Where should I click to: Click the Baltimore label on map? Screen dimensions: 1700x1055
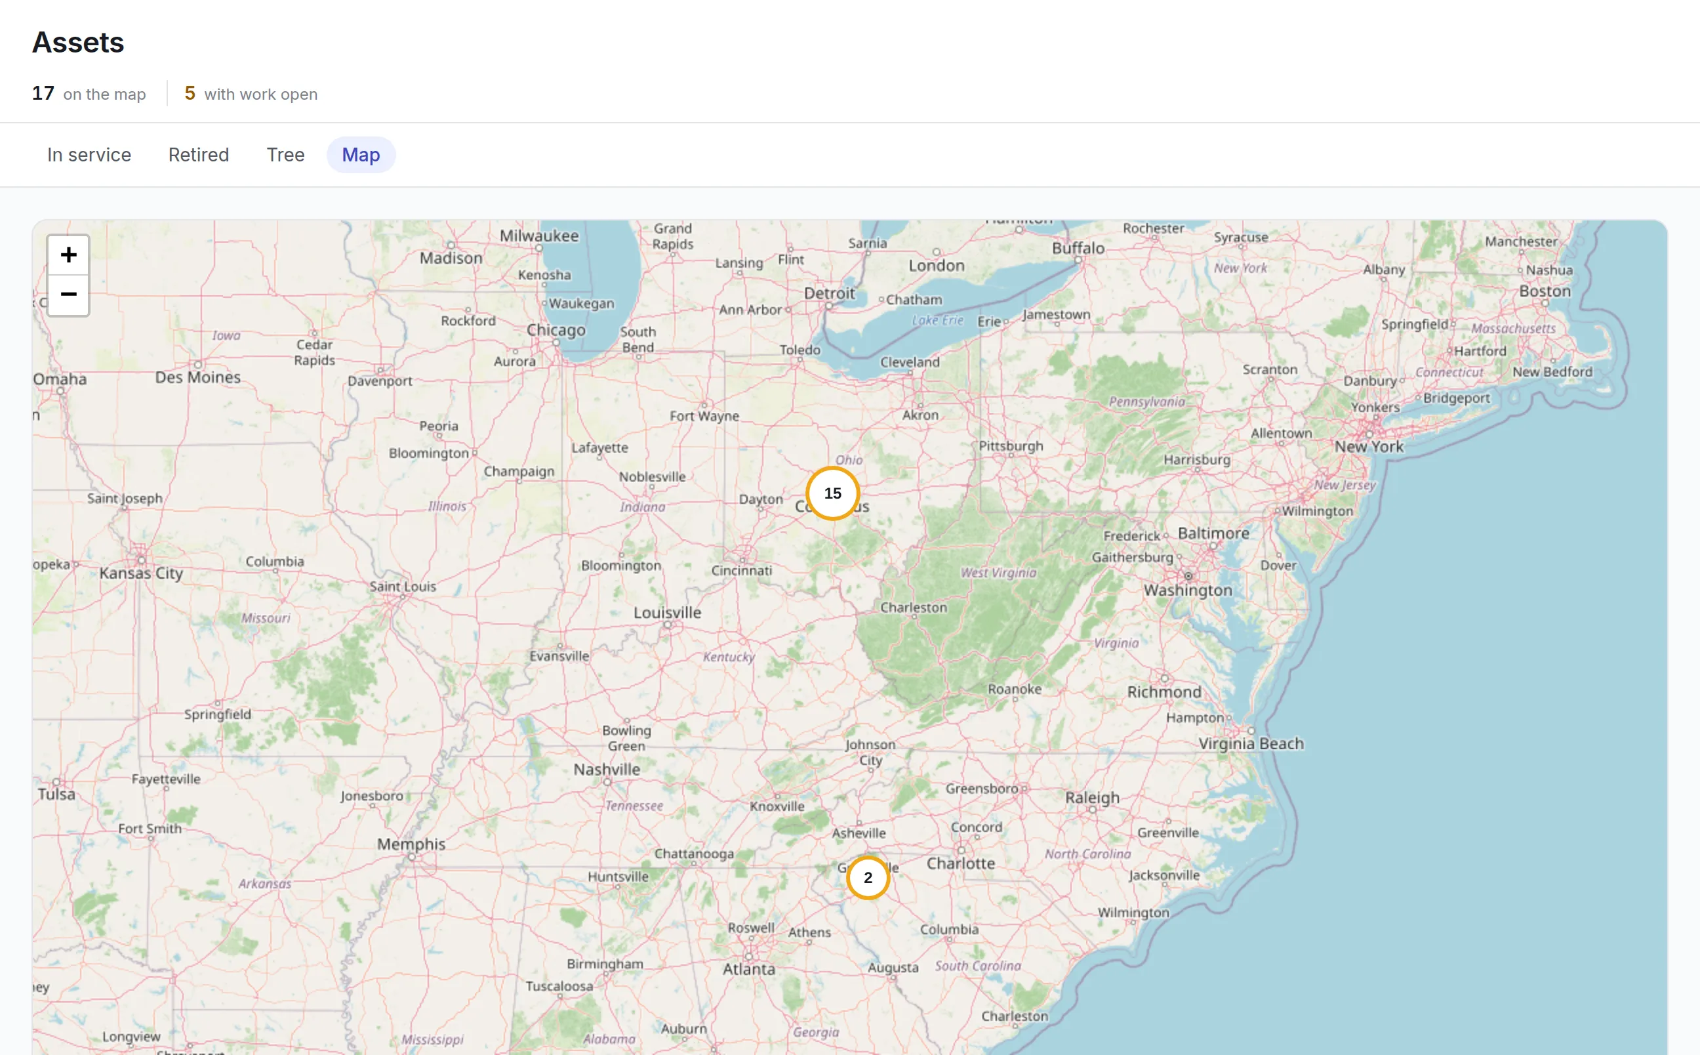click(x=1213, y=533)
